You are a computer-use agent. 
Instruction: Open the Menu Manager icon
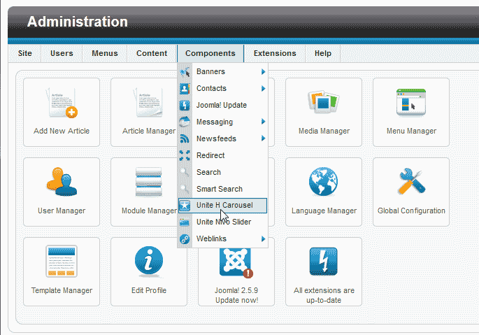(x=410, y=104)
